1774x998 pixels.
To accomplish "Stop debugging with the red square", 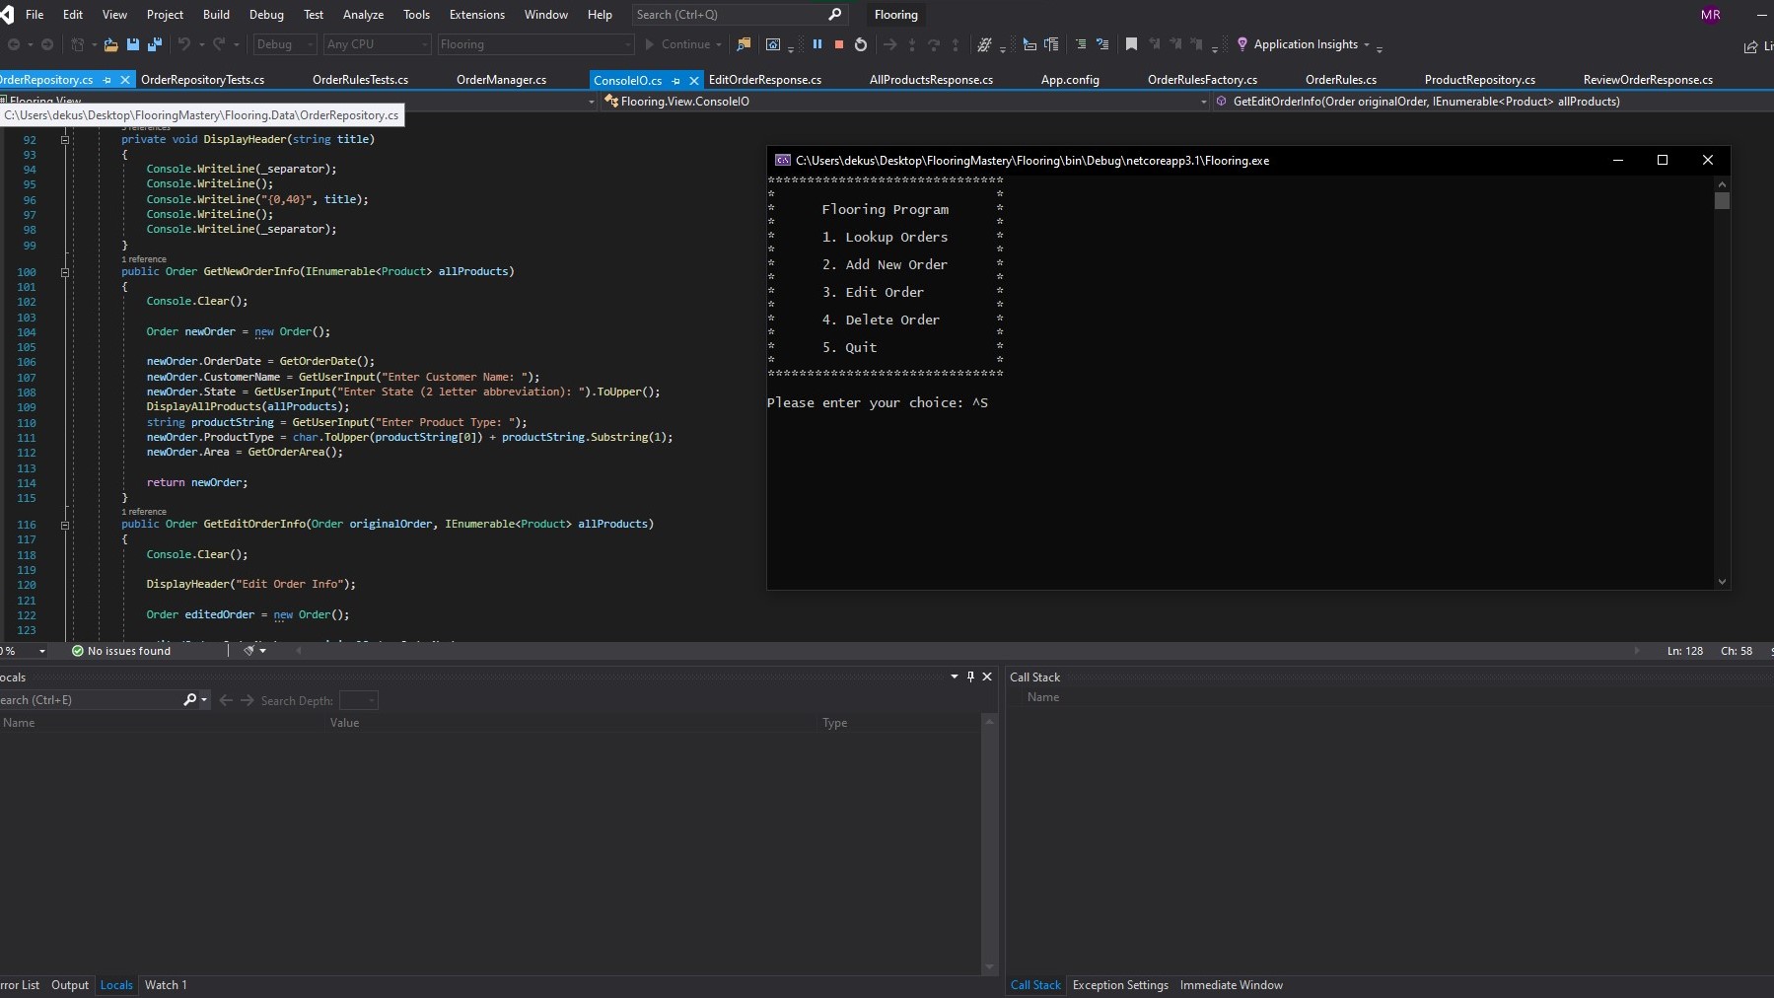I will 839,44.
